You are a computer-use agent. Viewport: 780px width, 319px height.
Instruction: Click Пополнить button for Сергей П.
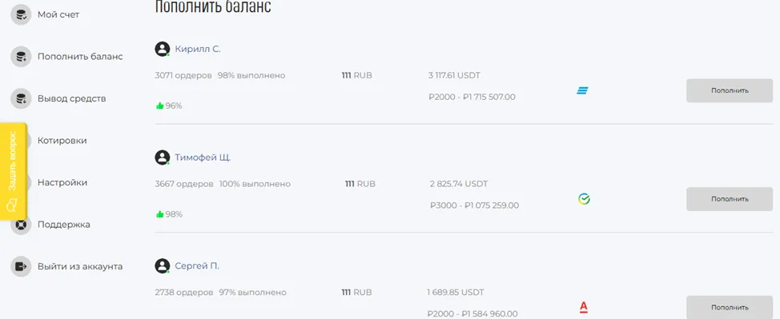[x=730, y=307]
